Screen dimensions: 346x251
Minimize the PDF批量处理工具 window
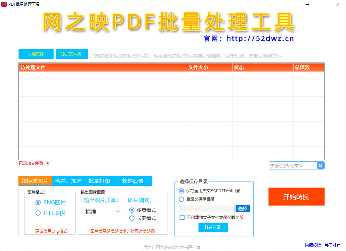pyautogui.click(x=307, y=4)
